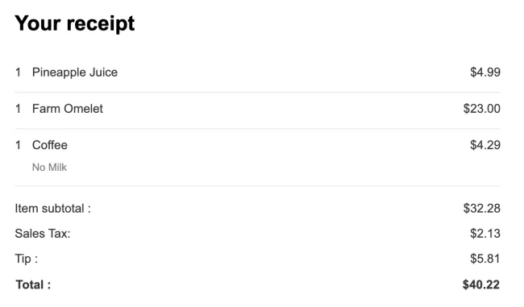Select the Coffee item name
This screenshot has height=307, width=524.
coord(50,145)
